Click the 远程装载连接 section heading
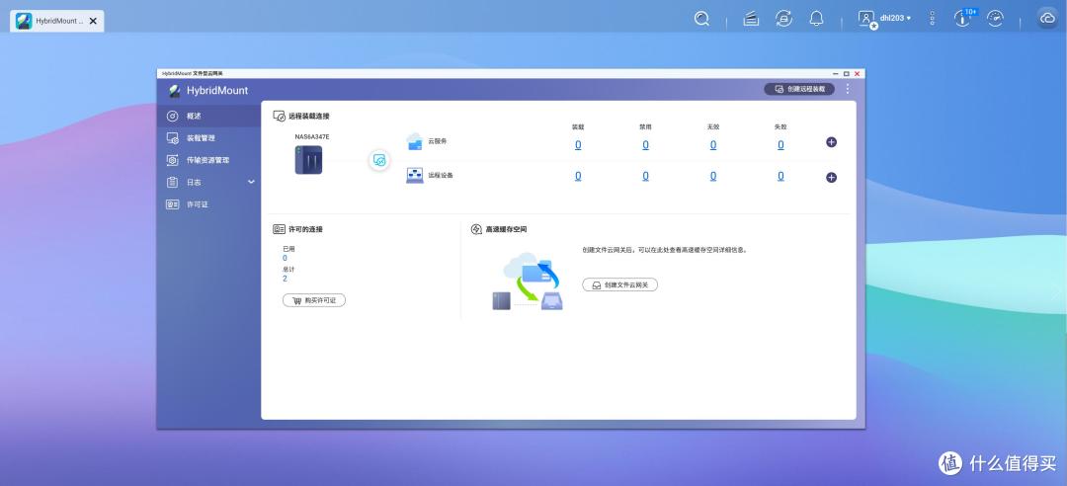The image size is (1067, 486). point(309,117)
